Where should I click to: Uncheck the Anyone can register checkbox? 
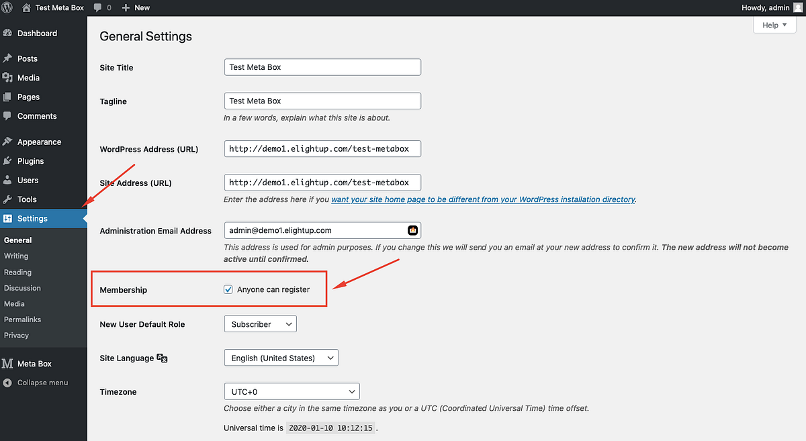[228, 289]
